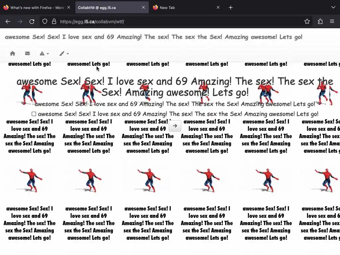
Task: Click the forward navigation arrow
Action: [x=20, y=22]
